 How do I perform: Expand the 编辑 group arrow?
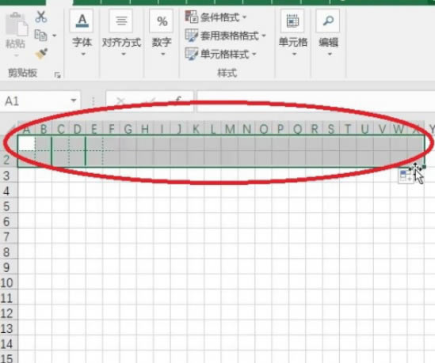click(x=330, y=55)
